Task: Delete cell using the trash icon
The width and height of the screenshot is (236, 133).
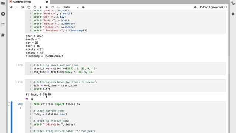Action: [32, 99]
